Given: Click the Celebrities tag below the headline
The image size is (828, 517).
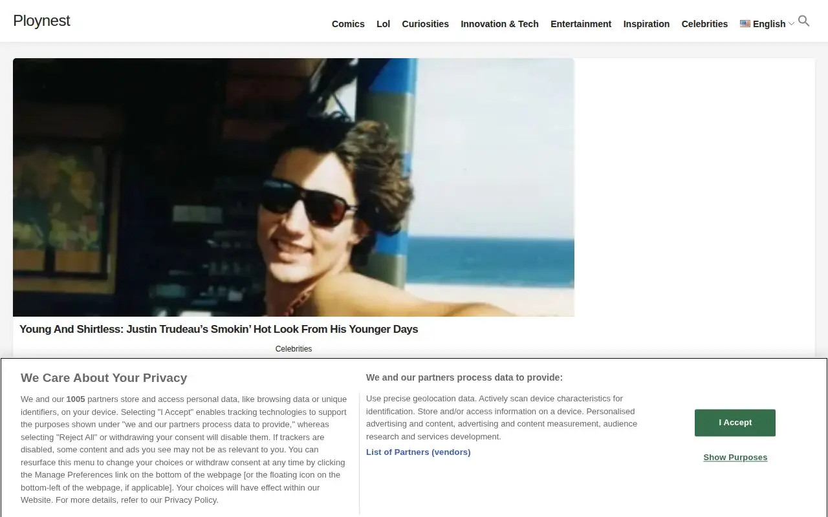Looking at the screenshot, I should 294,349.
